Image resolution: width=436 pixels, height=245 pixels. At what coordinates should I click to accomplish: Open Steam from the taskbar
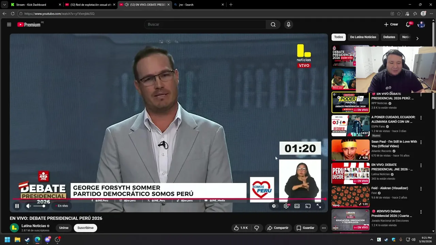(27, 240)
